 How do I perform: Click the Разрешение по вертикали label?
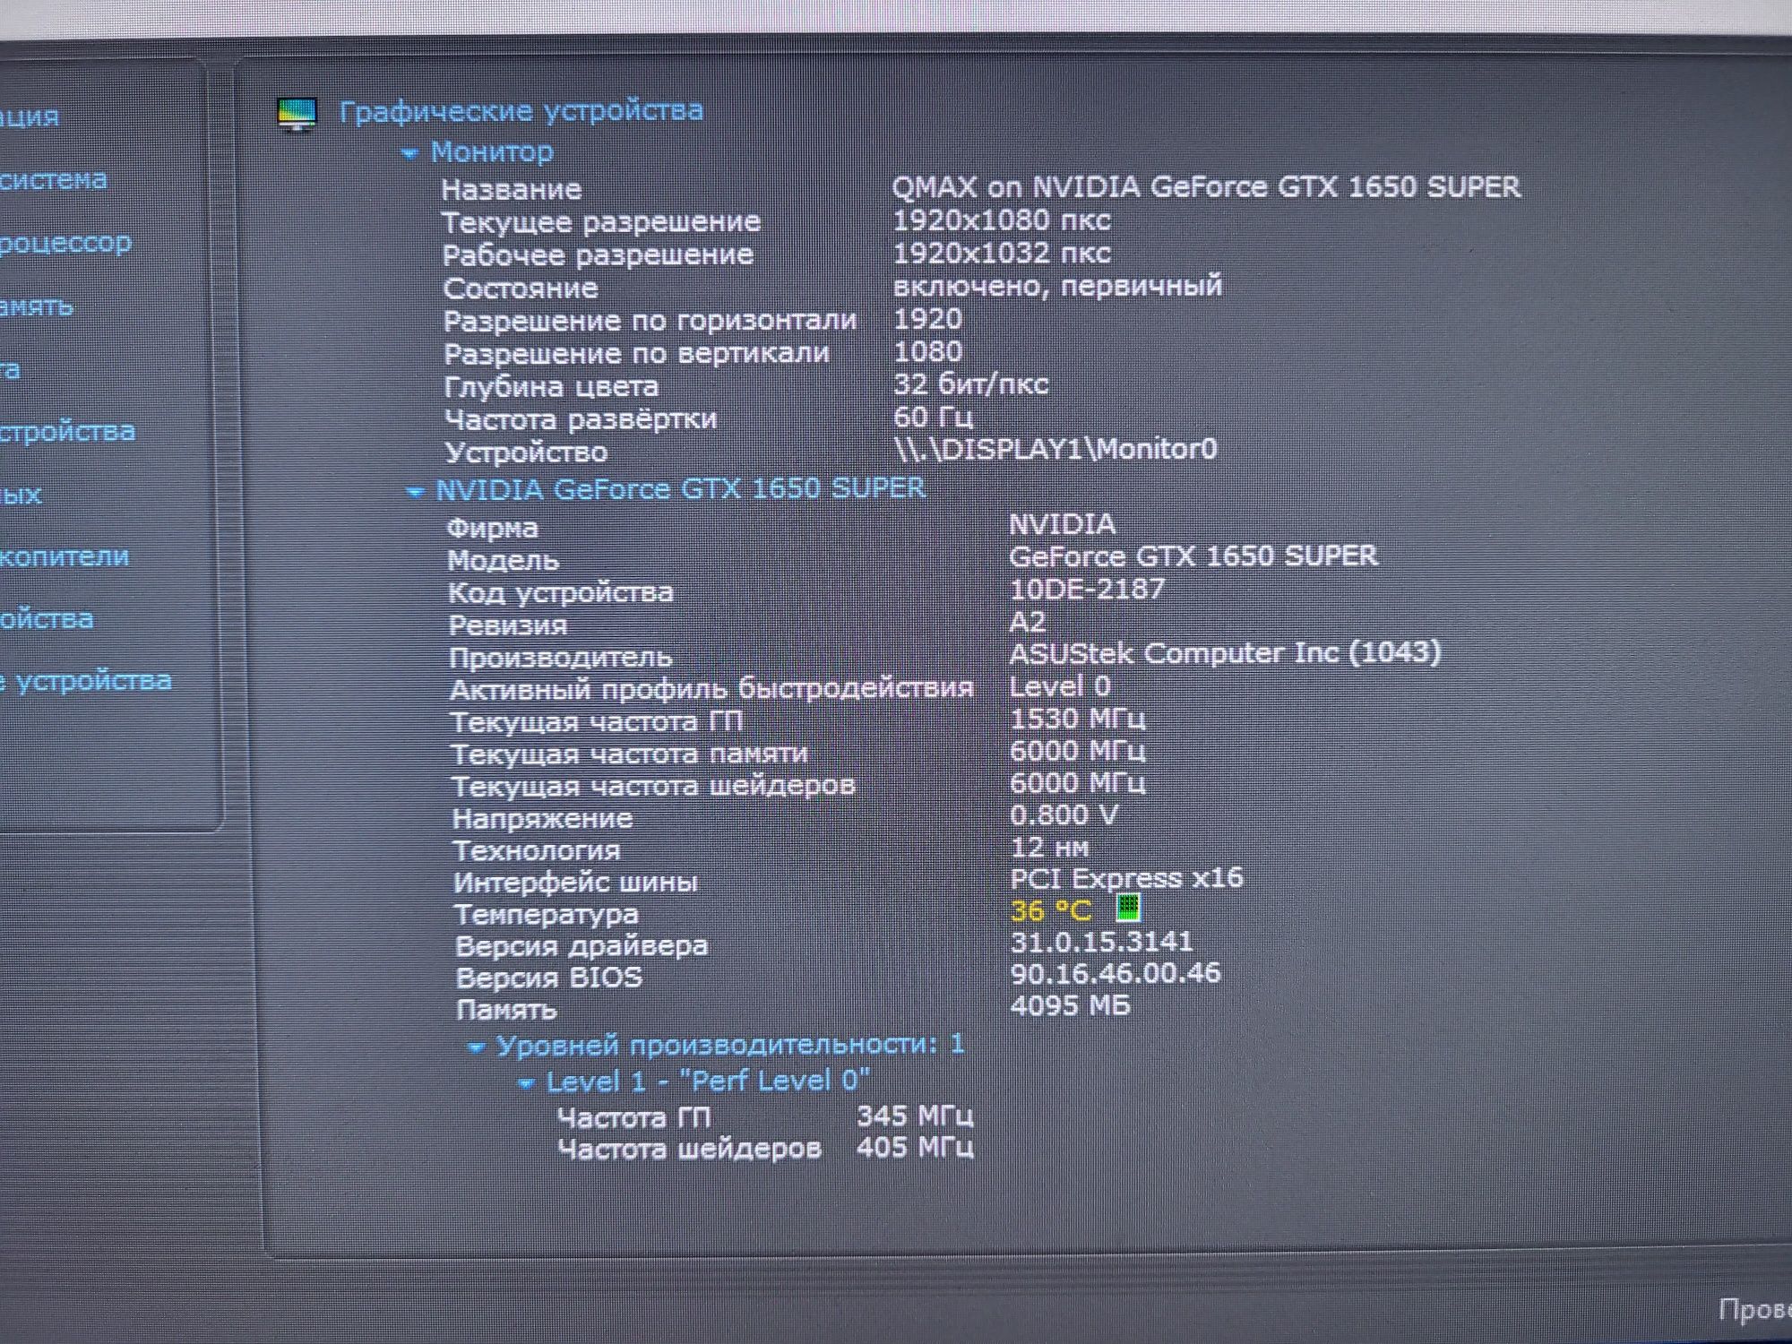(636, 354)
